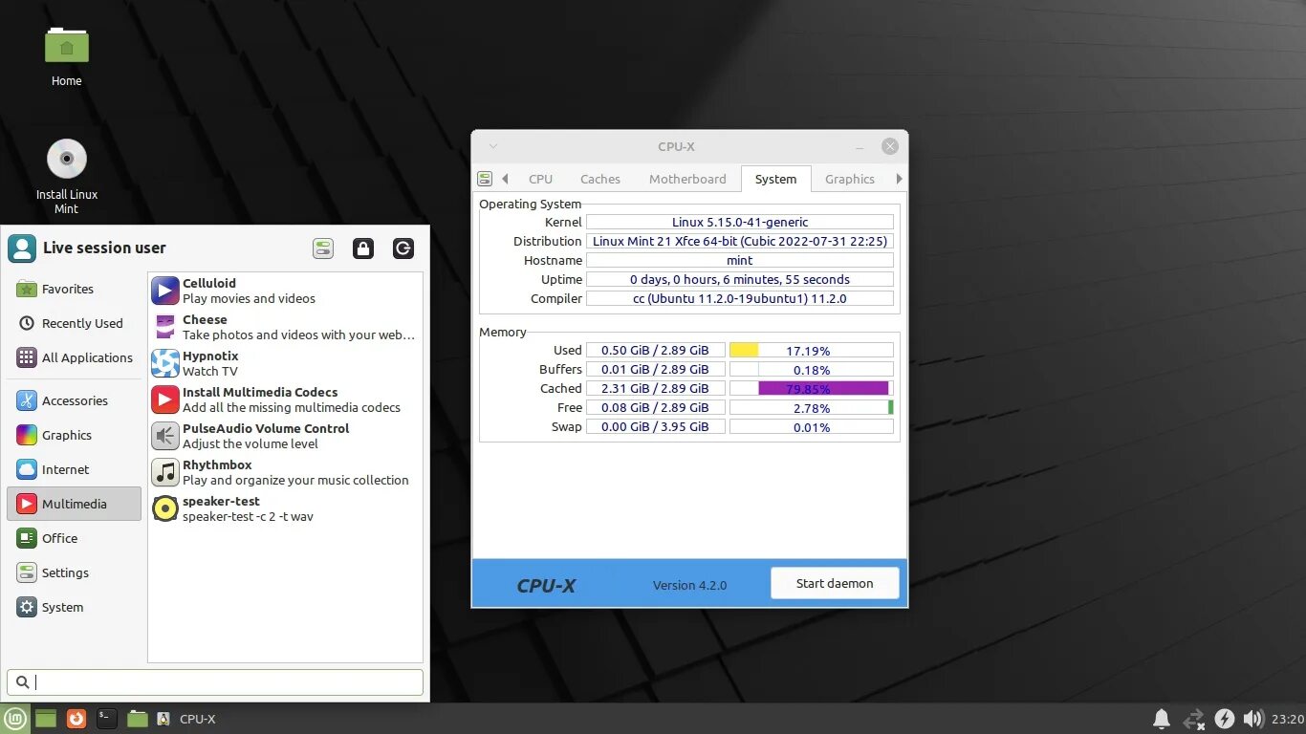The height and width of the screenshot is (734, 1306).
Task: Click Version 4.2.0 label in CPU-X
Action: coord(689,585)
